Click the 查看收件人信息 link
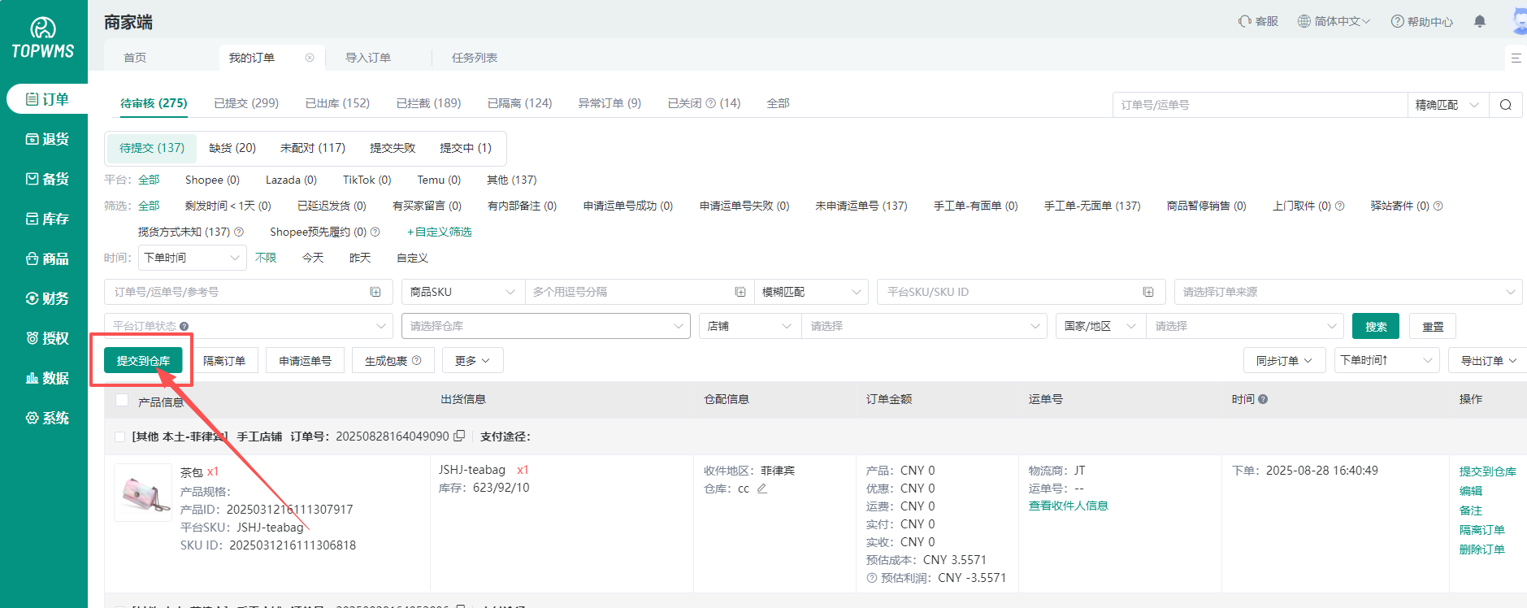The image size is (1527, 608). tap(1068, 506)
